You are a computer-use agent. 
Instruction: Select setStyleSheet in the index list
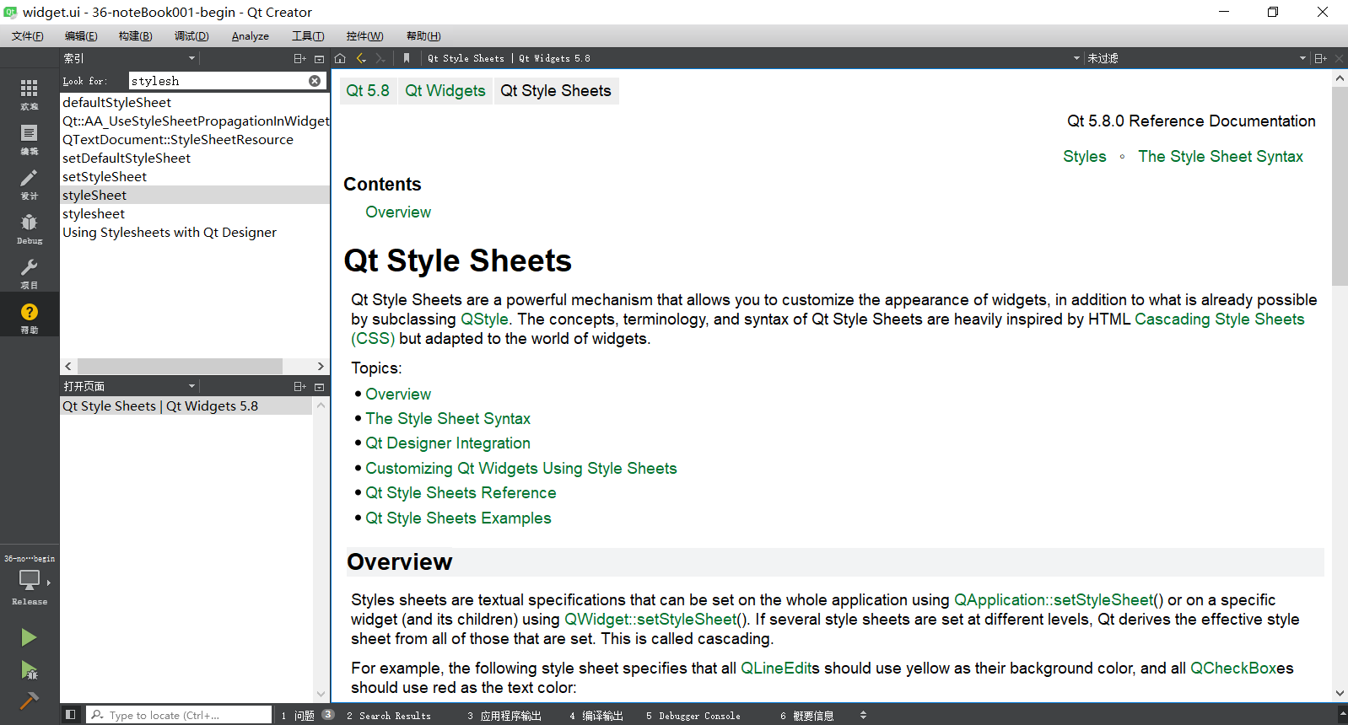click(105, 177)
